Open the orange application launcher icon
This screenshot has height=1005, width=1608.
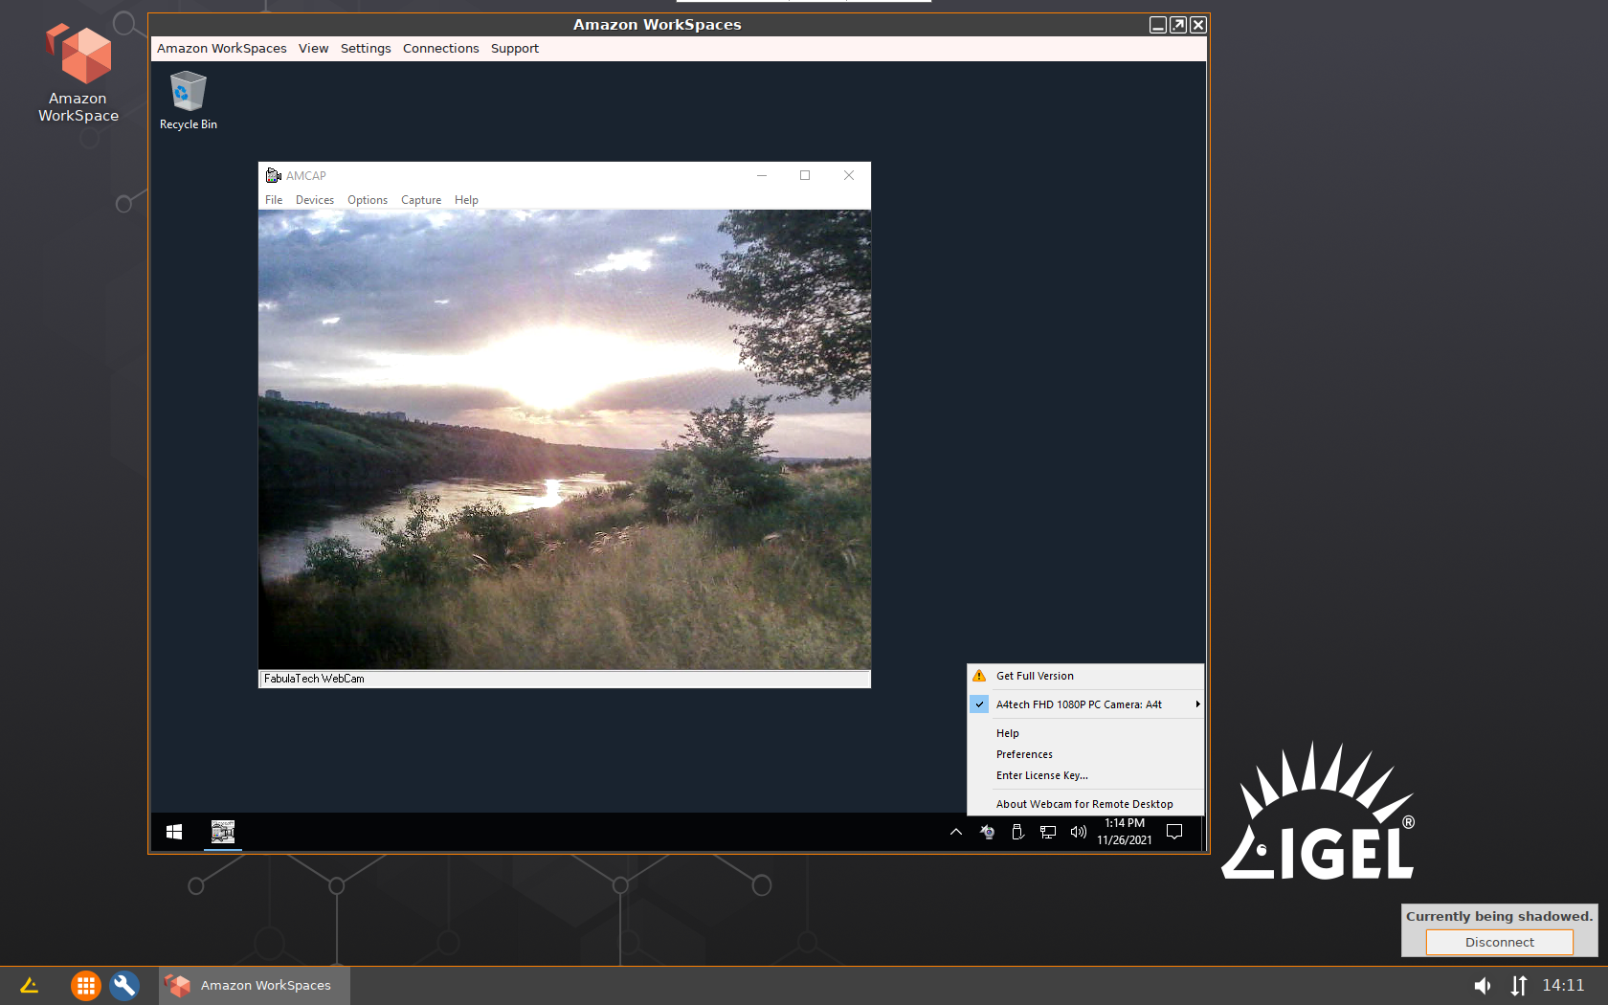click(x=85, y=985)
